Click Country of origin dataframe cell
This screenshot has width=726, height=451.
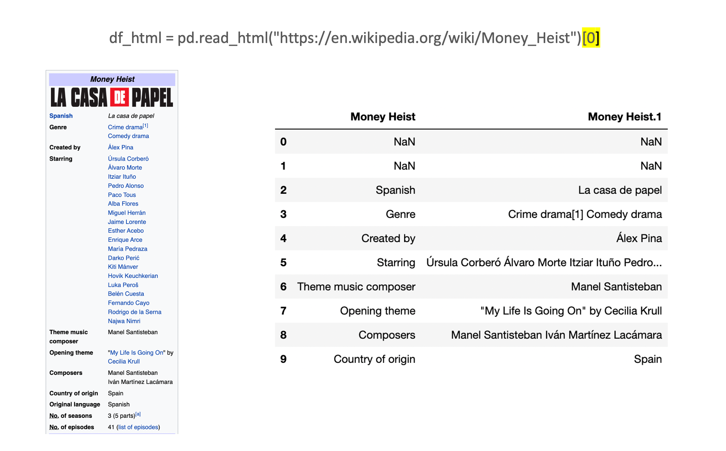pos(374,359)
